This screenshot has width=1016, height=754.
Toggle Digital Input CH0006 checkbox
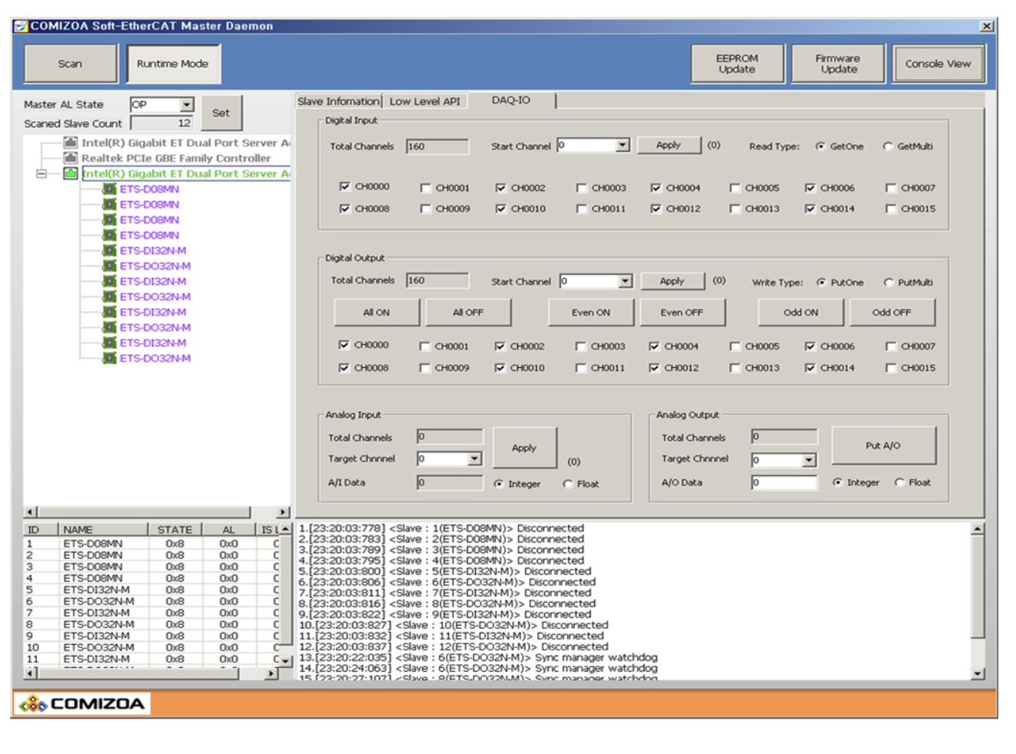809,187
